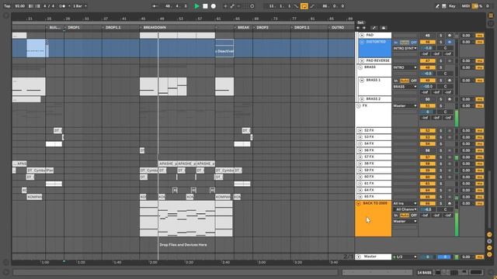Stop playback with the Stop button

205,6
